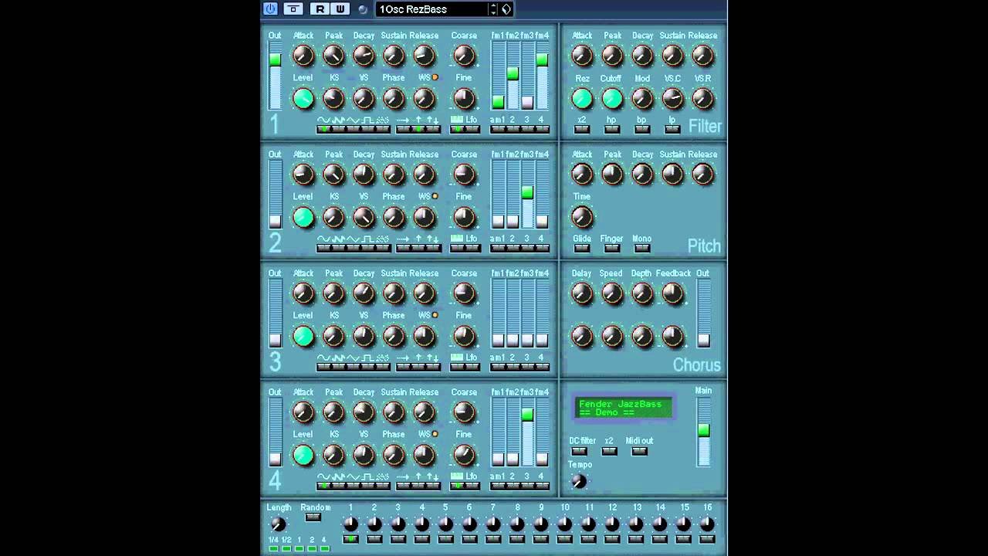
Task: Click the Chorus Delay knob in top row
Action: point(582,293)
